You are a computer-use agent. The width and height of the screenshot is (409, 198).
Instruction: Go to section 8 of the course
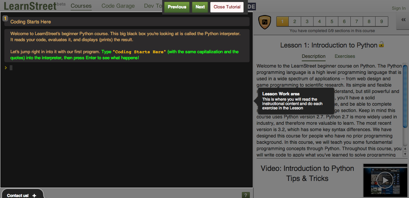[369, 21]
